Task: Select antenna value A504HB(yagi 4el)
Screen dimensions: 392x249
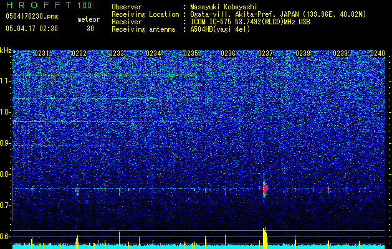Action: [220, 29]
